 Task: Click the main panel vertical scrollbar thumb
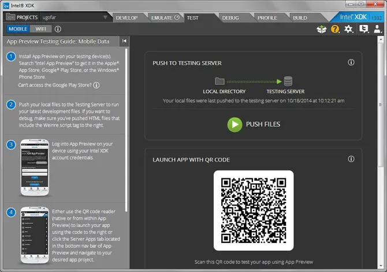click(381, 104)
